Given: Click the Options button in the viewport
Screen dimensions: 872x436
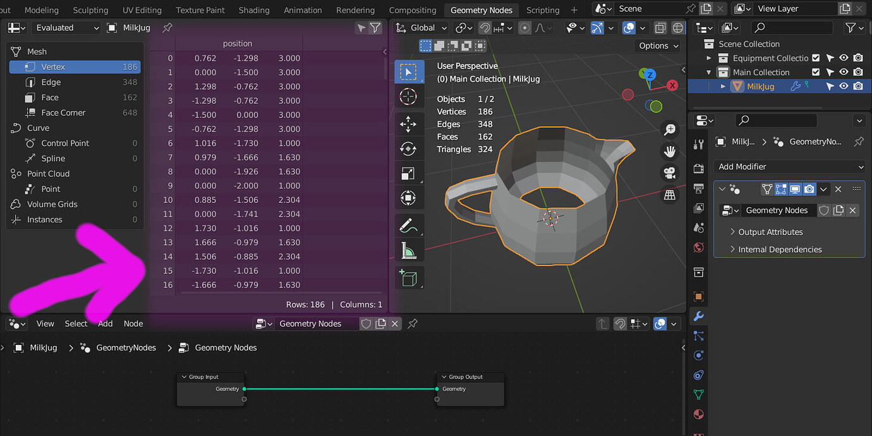Looking at the screenshot, I should (657, 45).
